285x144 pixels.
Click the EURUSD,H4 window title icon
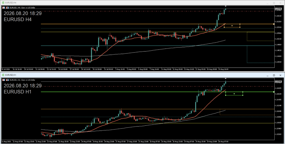pyautogui.click(x=3, y=3)
